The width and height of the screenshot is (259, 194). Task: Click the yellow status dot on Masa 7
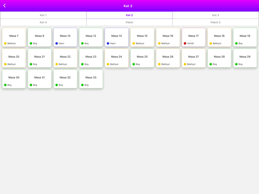[5, 44]
